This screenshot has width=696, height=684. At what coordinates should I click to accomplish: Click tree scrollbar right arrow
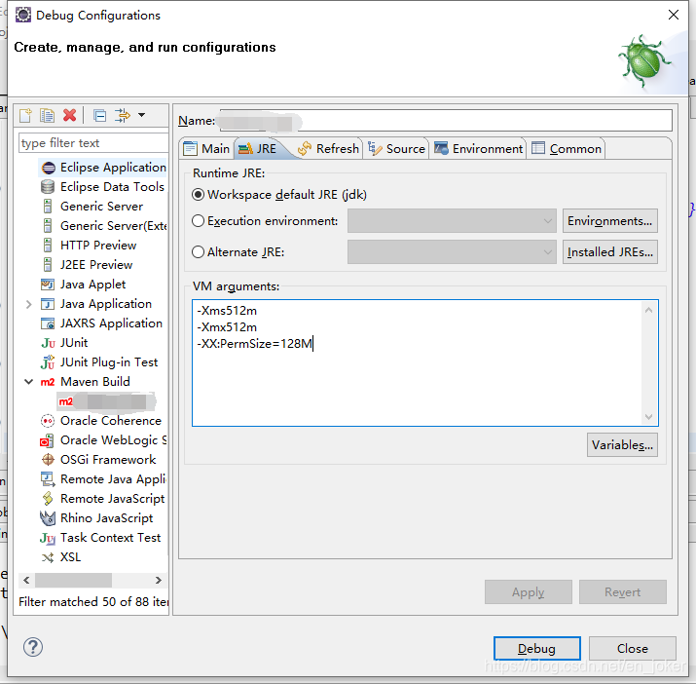pyautogui.click(x=158, y=581)
